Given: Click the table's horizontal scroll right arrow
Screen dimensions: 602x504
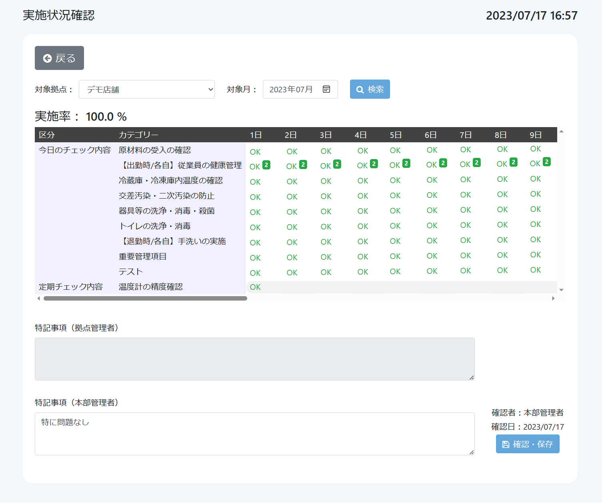Looking at the screenshot, I should 553,298.
